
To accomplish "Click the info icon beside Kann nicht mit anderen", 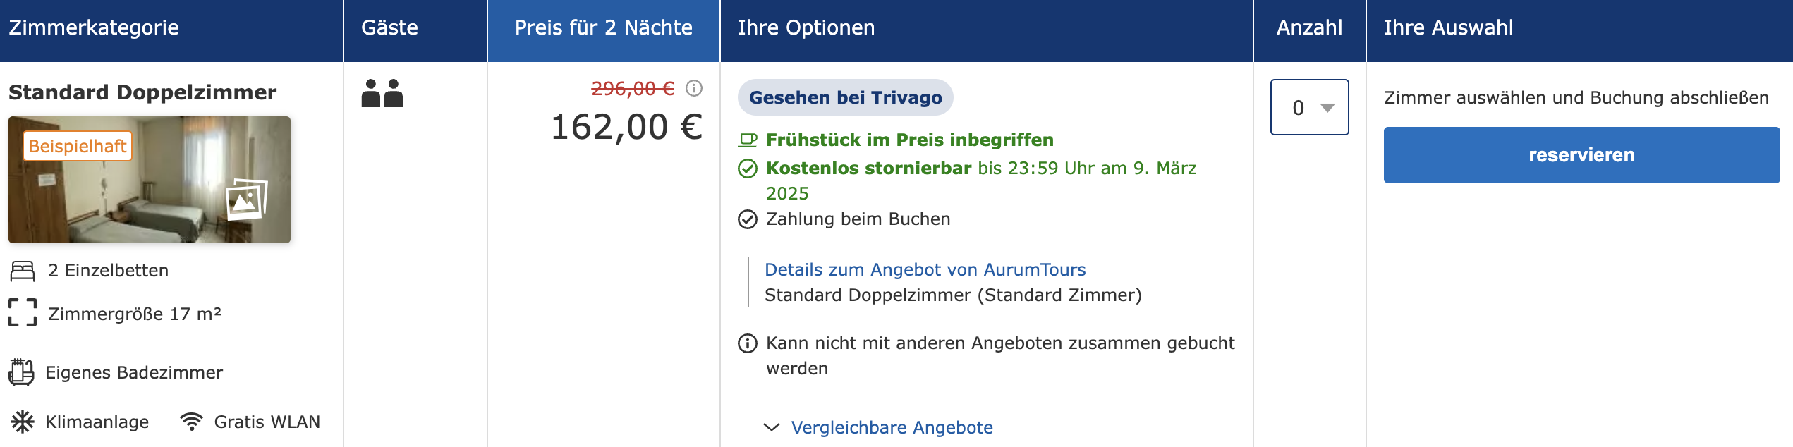I will (748, 343).
